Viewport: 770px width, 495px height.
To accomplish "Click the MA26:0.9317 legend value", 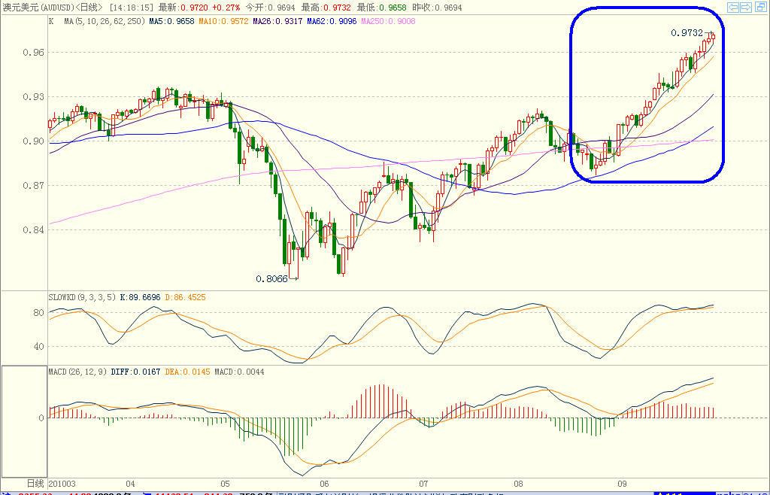I will point(278,21).
